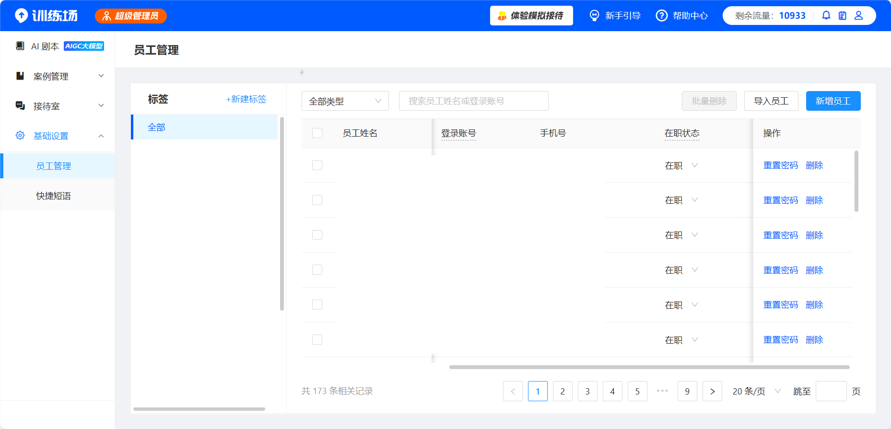Viewport: 891px width, 429px height.
Task: Go to page 5
Action: [637, 391]
